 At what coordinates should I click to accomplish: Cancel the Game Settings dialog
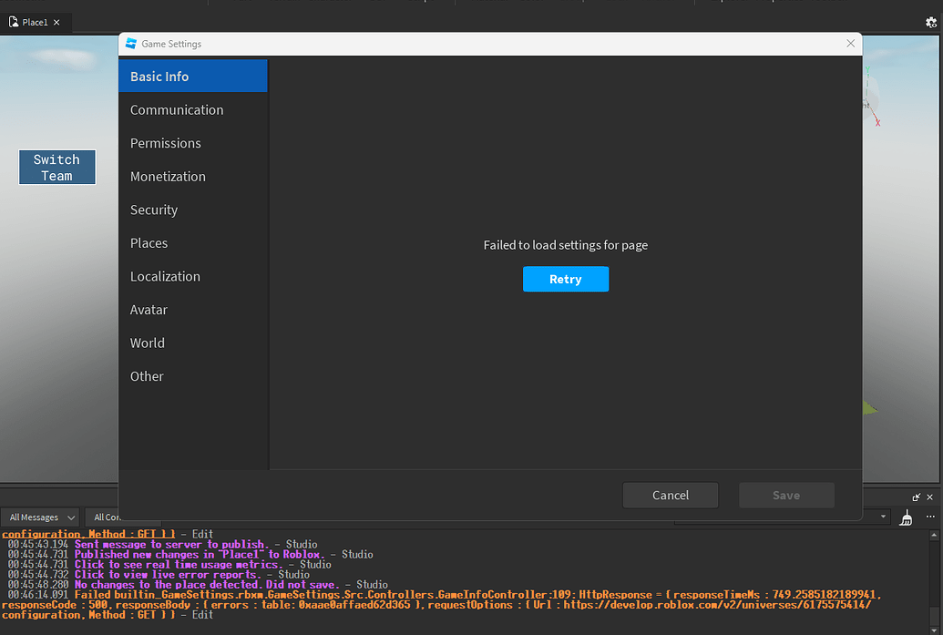pos(671,495)
